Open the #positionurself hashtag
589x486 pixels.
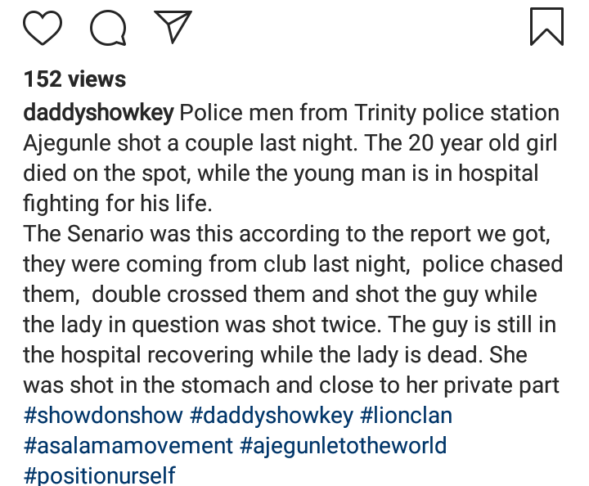(100, 475)
